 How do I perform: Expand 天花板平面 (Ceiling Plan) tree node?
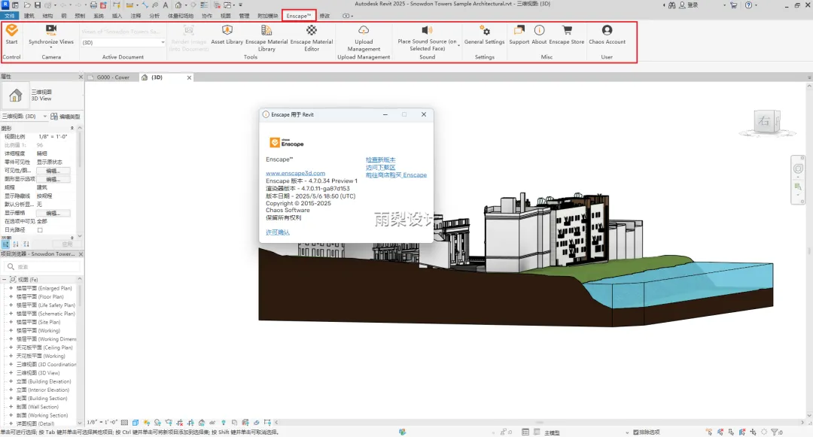pos(11,347)
